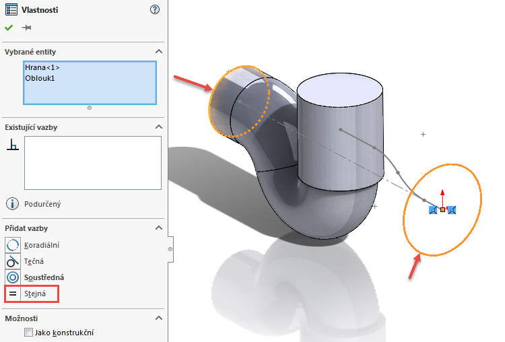
Task: Click the Vlastnosti panel header icon
Action: pyautogui.click(x=11, y=9)
